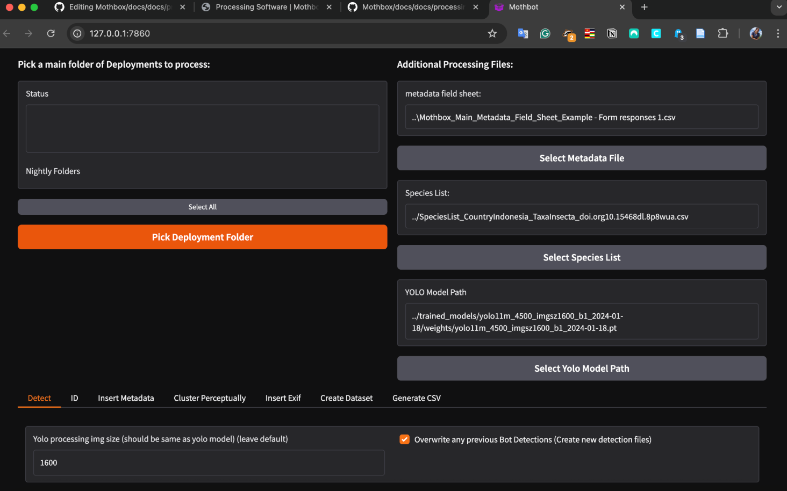
Task: Switch to Mothbox/docs/docs/processing GitHub tab
Action: click(x=413, y=7)
